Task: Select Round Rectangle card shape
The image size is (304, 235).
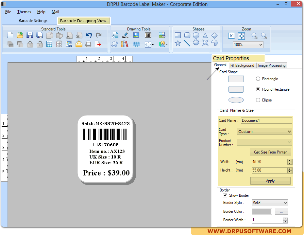Action: [258, 89]
